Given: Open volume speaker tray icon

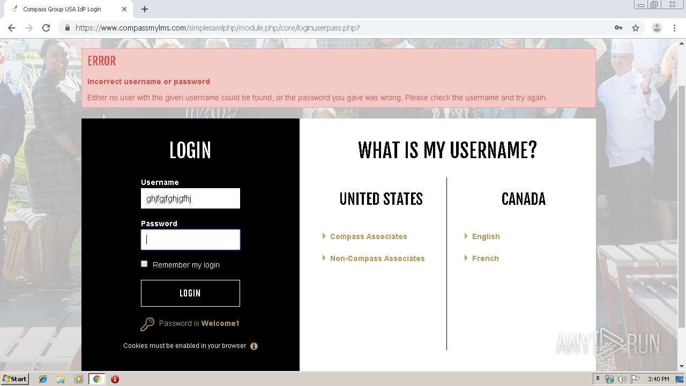Looking at the screenshot, I should click(x=622, y=379).
